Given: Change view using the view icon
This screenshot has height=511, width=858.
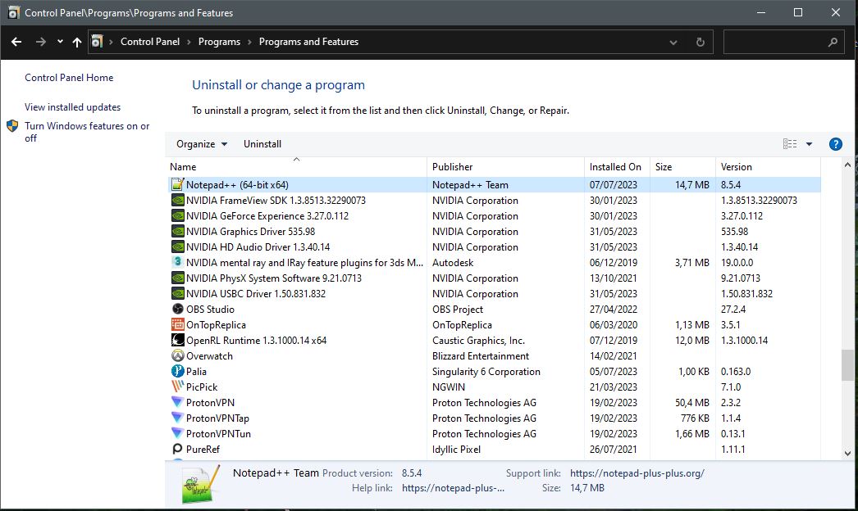Looking at the screenshot, I should (x=790, y=144).
